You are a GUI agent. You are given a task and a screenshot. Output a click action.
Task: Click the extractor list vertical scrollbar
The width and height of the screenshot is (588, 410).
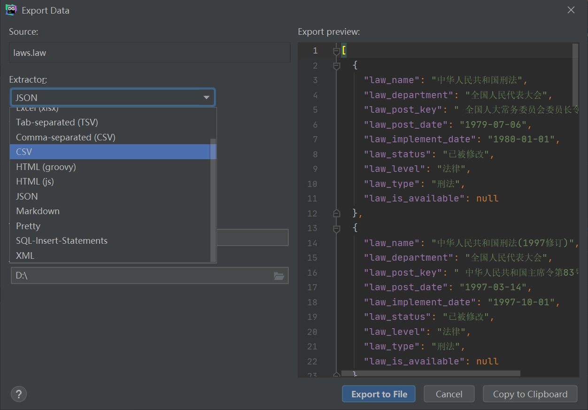pos(213,200)
